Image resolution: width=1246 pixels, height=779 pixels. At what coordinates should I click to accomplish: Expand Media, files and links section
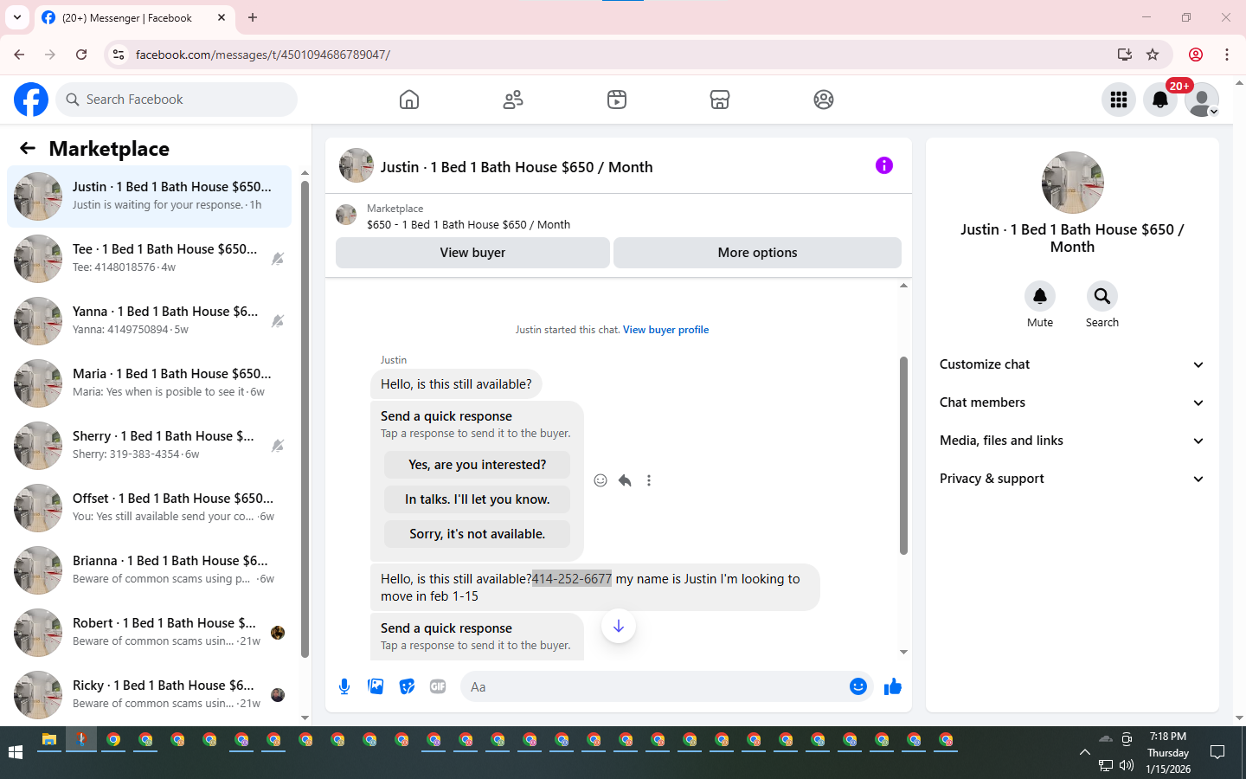pos(1072,441)
